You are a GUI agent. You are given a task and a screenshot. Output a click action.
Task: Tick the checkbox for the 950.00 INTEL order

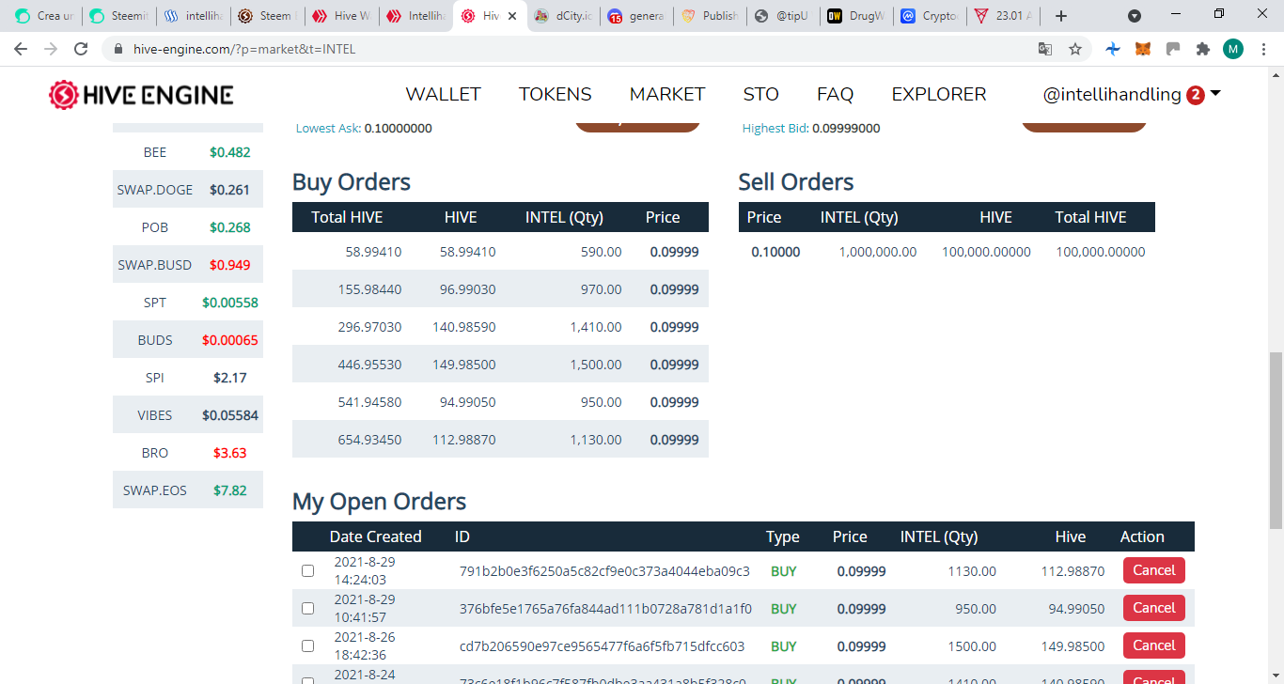pos(307,608)
